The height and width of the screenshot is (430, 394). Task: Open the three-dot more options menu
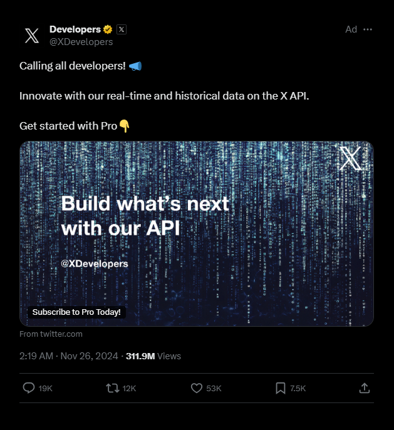point(368,29)
